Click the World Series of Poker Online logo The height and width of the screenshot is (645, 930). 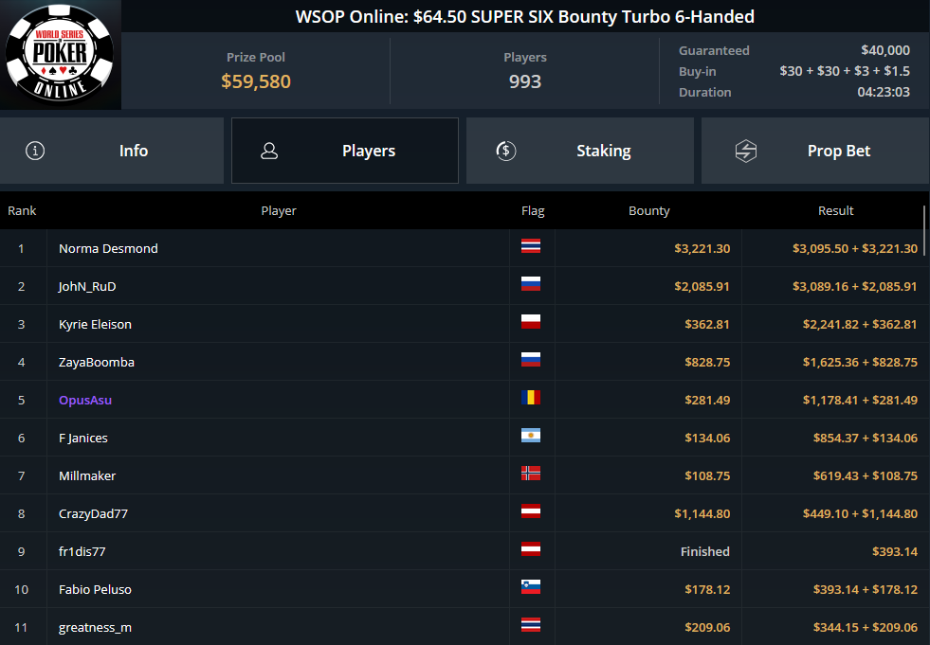60,54
